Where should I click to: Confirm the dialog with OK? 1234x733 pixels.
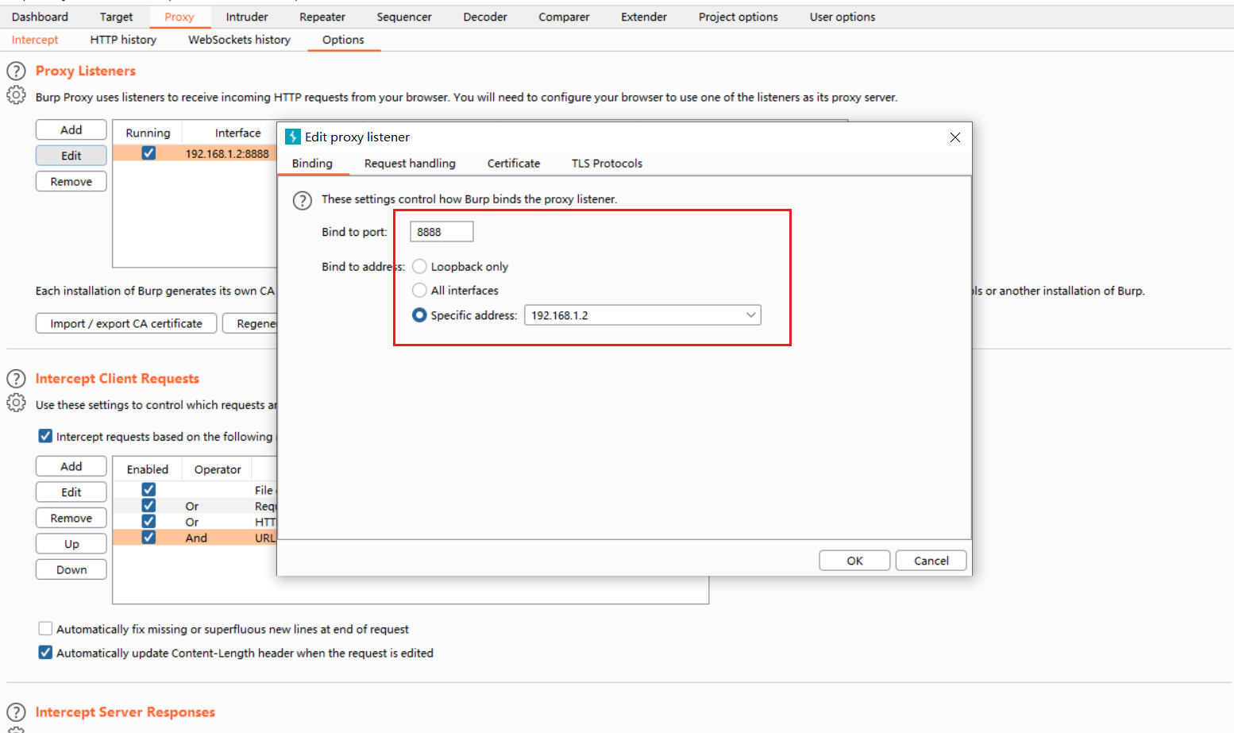[x=854, y=561]
